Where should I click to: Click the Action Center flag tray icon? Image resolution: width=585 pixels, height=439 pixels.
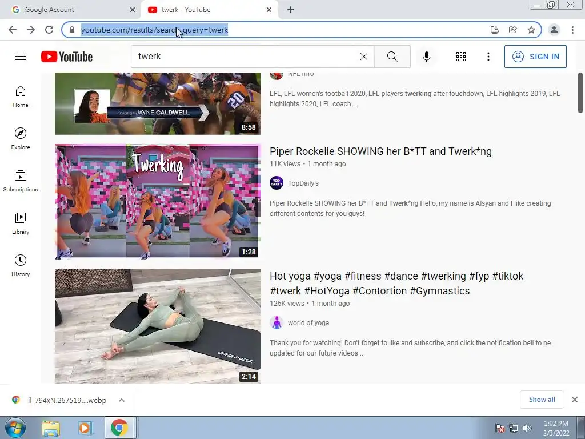click(500, 428)
